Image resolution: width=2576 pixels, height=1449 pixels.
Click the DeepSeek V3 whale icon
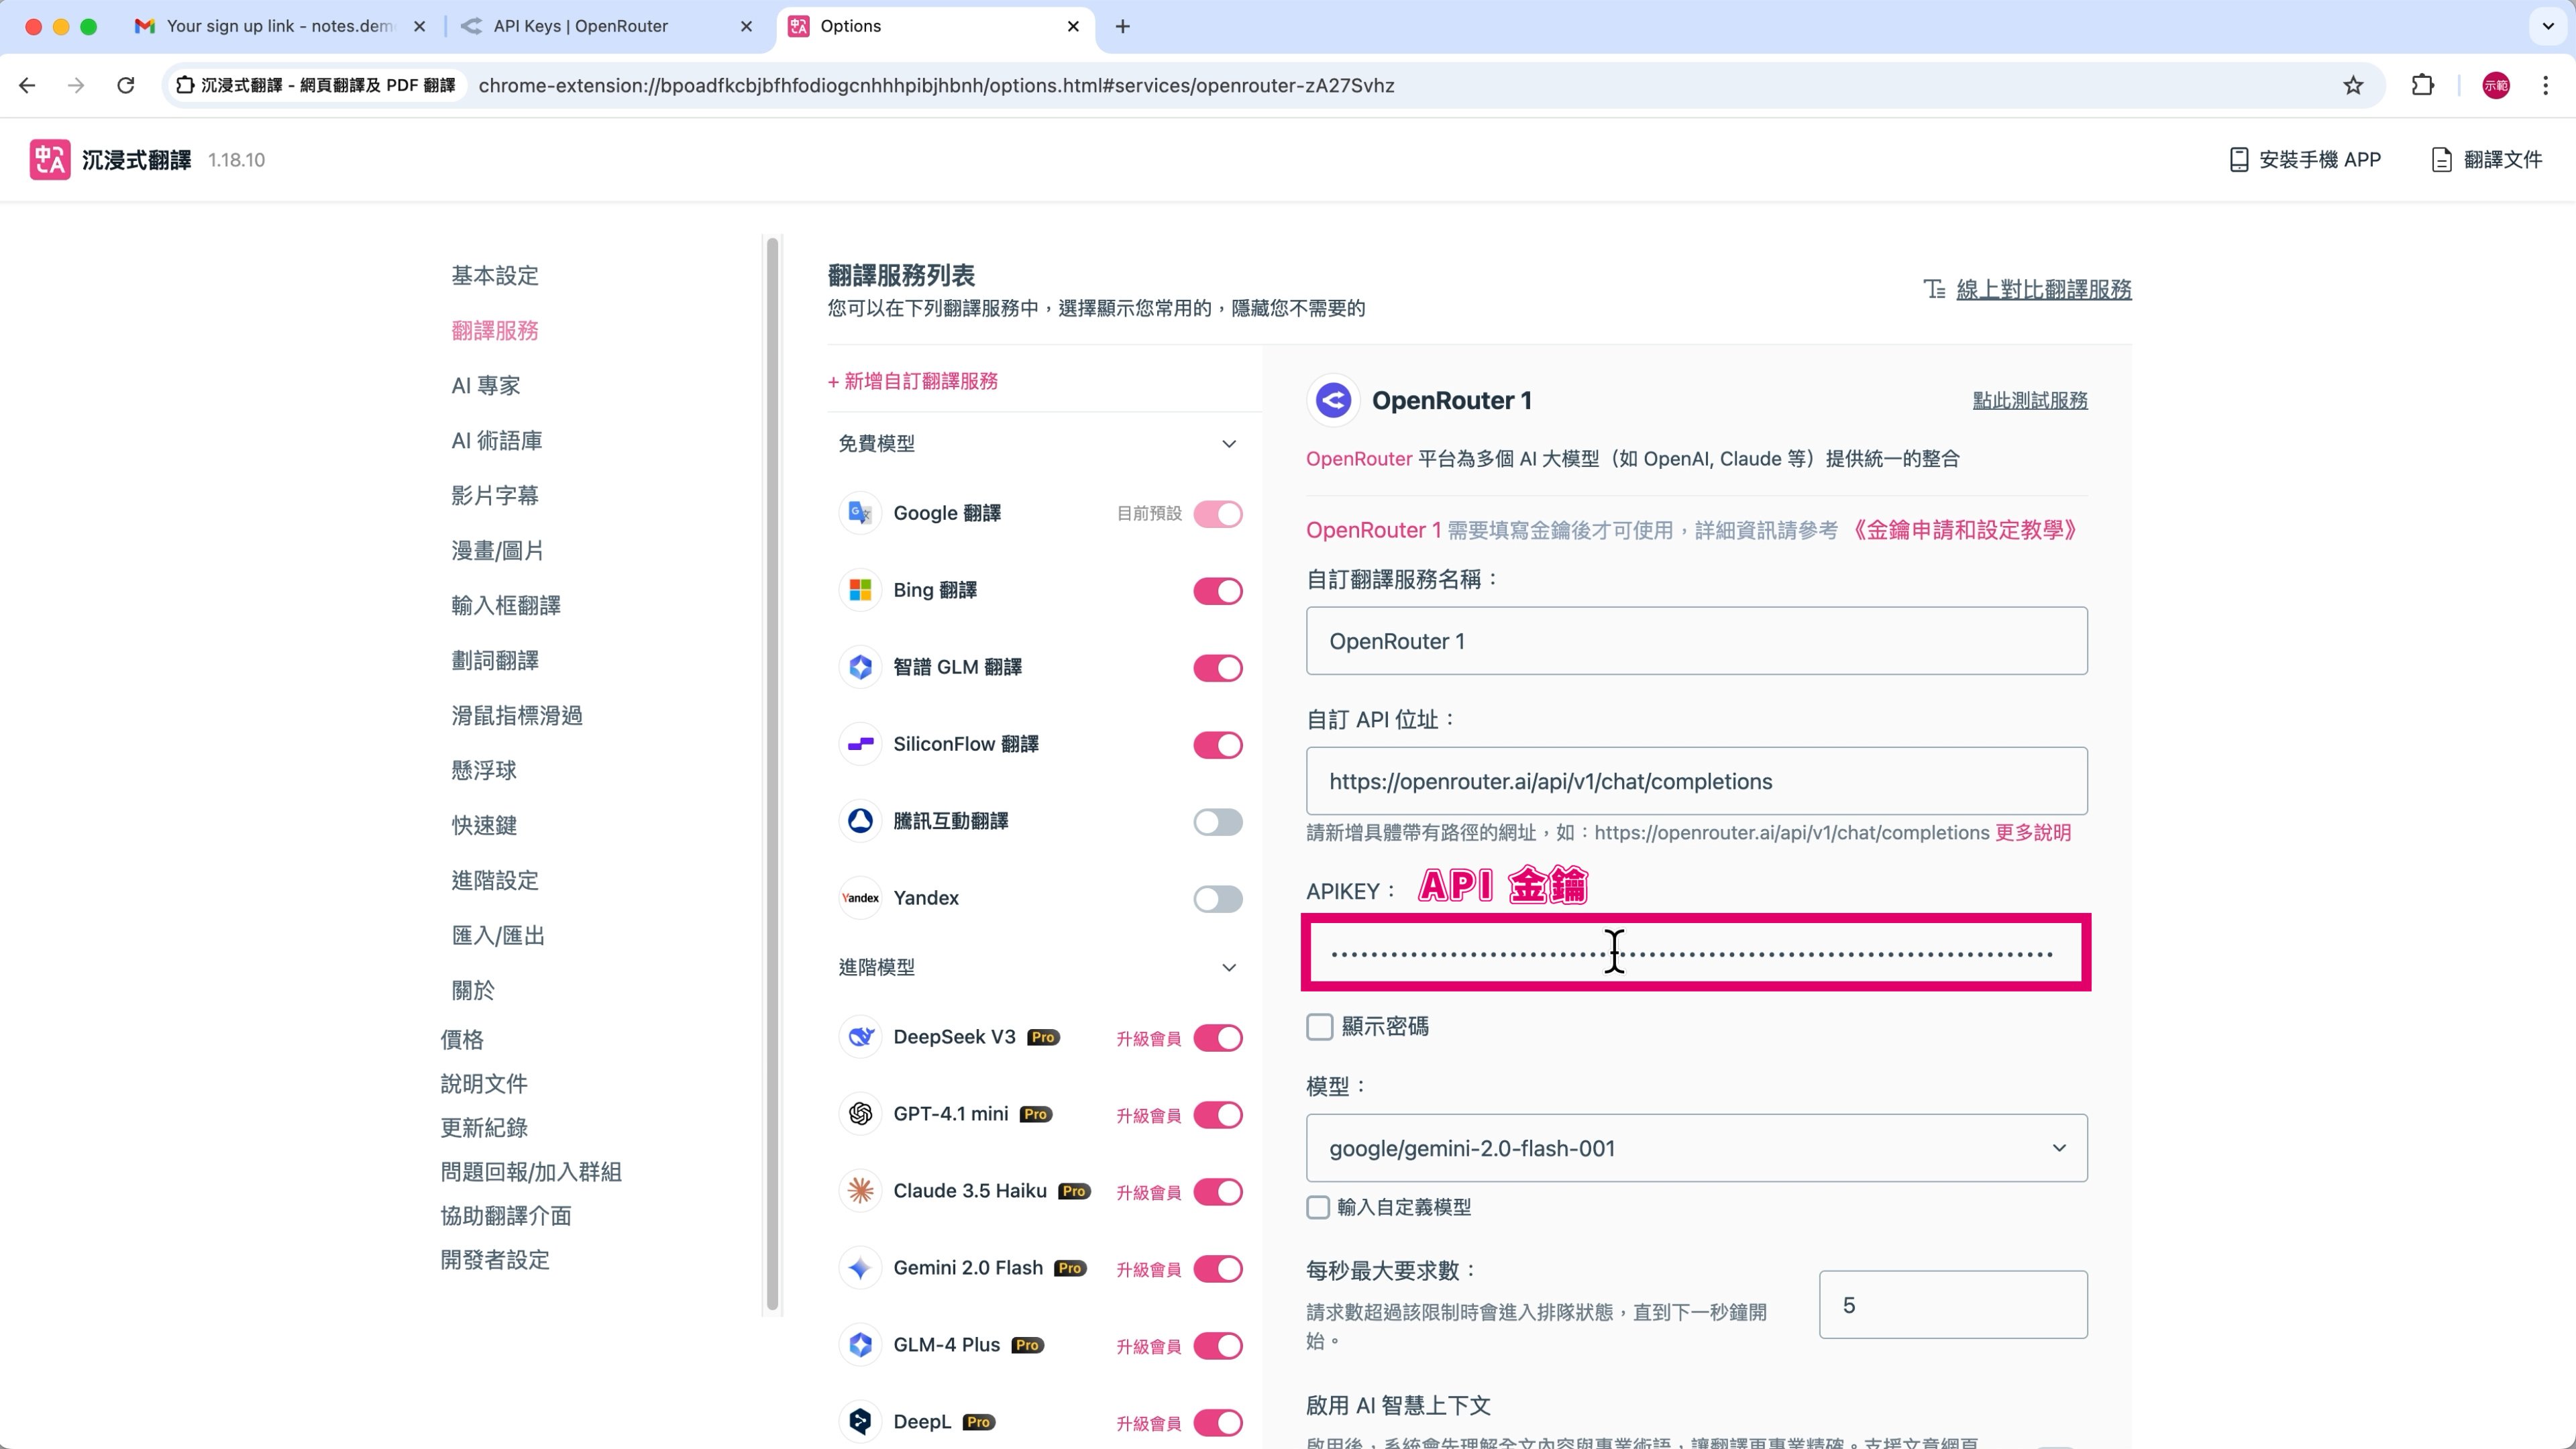(860, 1037)
